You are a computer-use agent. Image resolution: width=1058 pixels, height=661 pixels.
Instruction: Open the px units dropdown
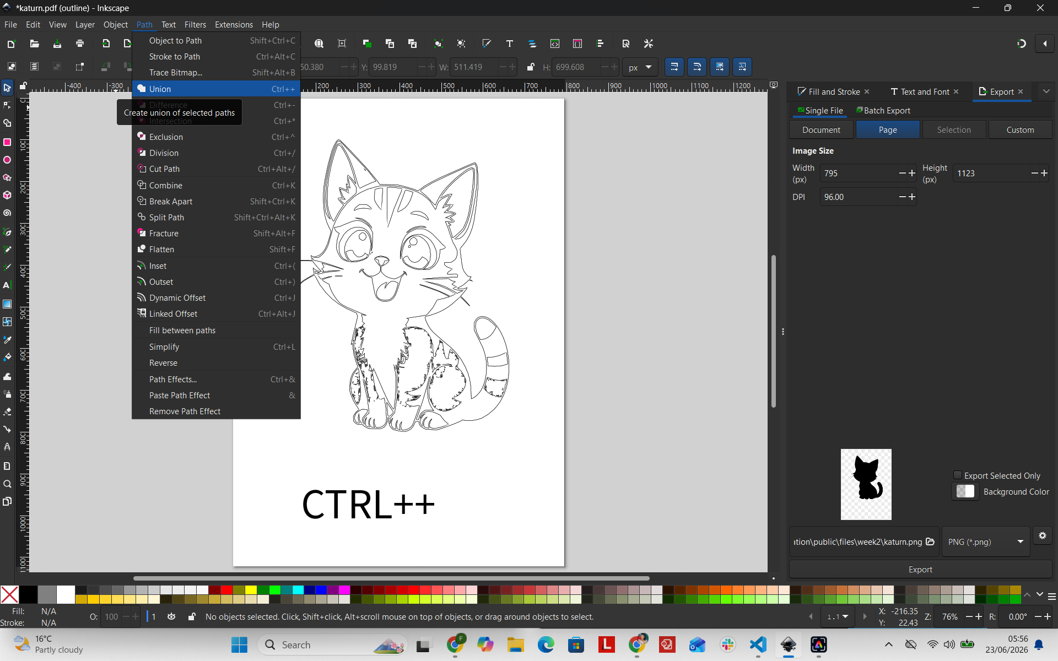coord(640,67)
